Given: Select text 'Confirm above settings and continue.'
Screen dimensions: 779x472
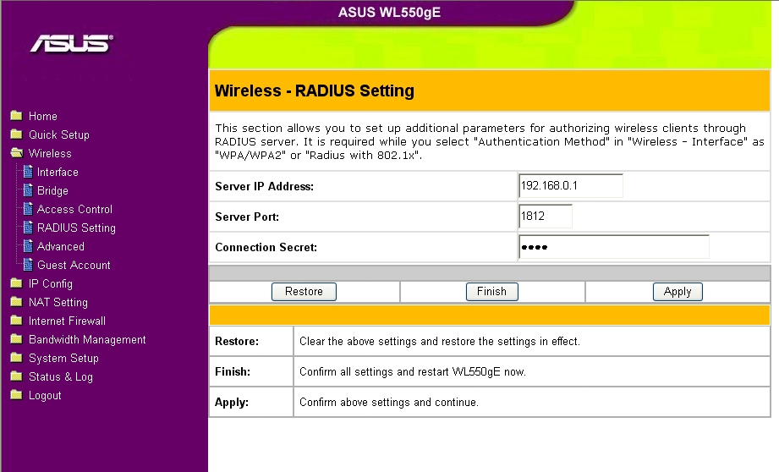Looking at the screenshot, I should (389, 403).
